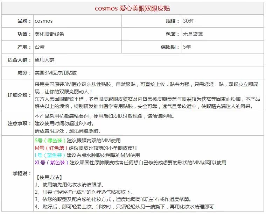266x214 pixels.
Task: Select the '品牌：' label
Action: [x=24, y=21]
